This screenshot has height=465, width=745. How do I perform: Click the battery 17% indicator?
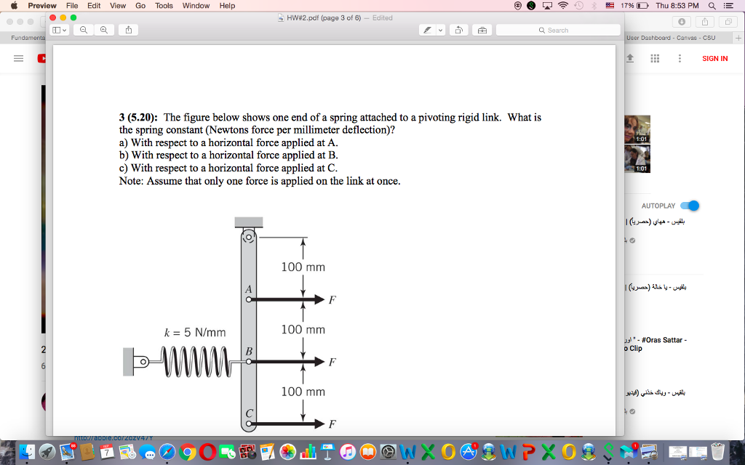pyautogui.click(x=634, y=6)
